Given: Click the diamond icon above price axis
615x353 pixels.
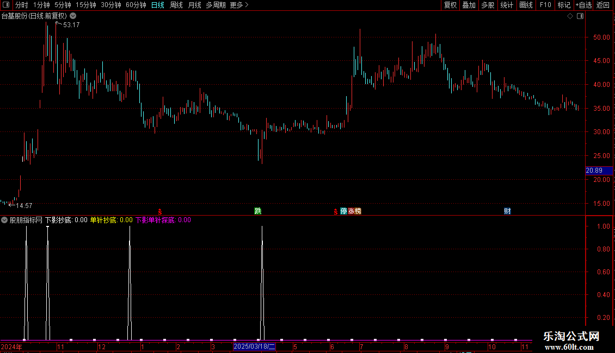Looking at the screenshot, I should point(570,16).
